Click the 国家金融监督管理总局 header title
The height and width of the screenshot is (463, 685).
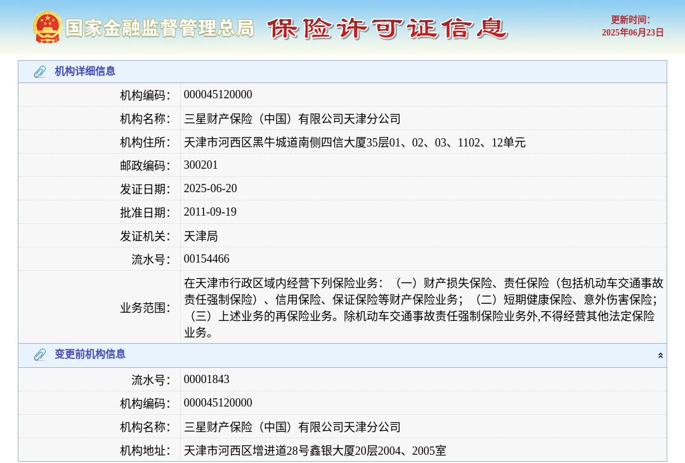coord(160,28)
